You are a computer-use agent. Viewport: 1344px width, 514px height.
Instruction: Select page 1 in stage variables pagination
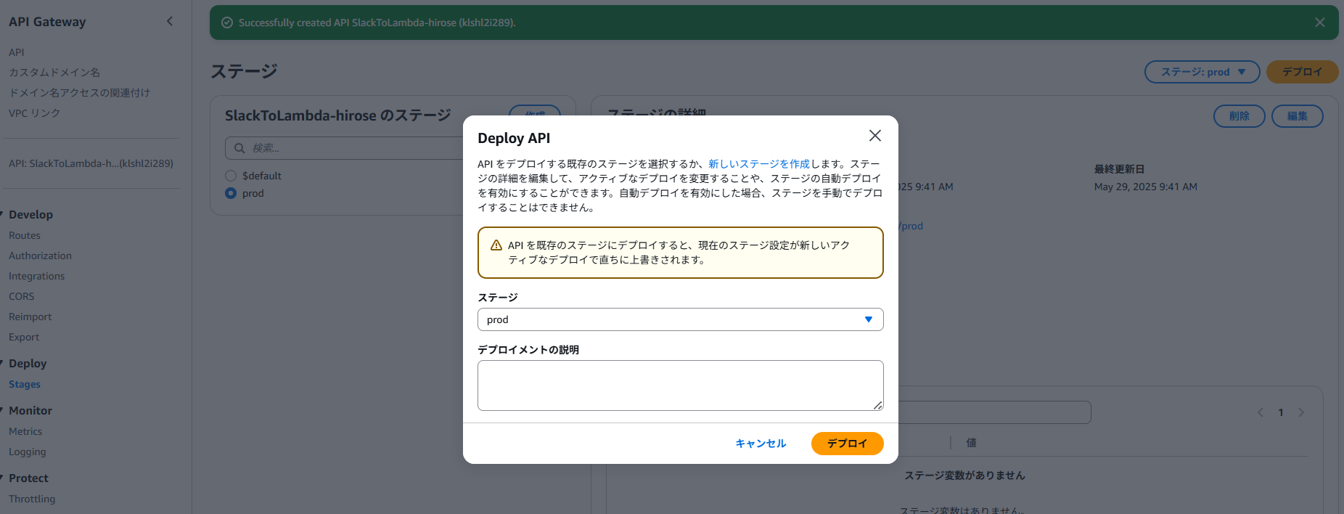(x=1281, y=412)
